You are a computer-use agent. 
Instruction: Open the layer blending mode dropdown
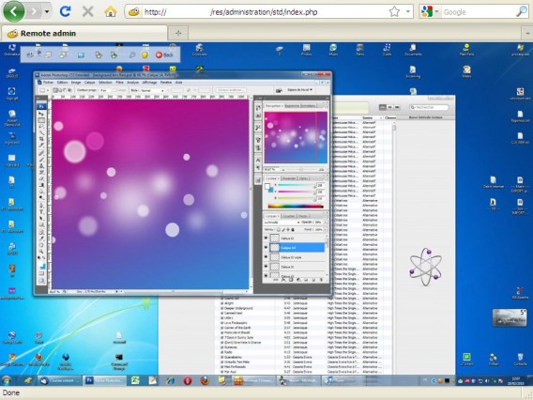tap(282, 223)
